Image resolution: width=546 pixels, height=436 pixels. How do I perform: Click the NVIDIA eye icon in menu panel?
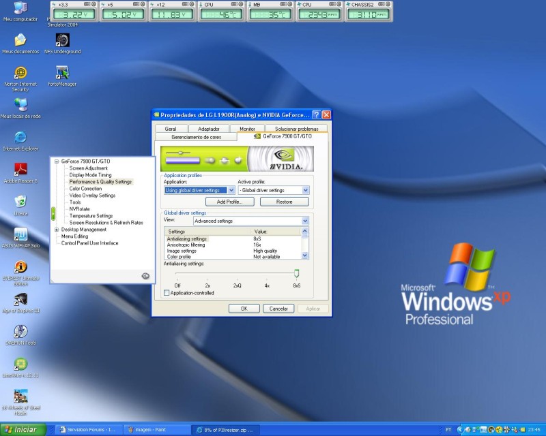[x=145, y=275]
